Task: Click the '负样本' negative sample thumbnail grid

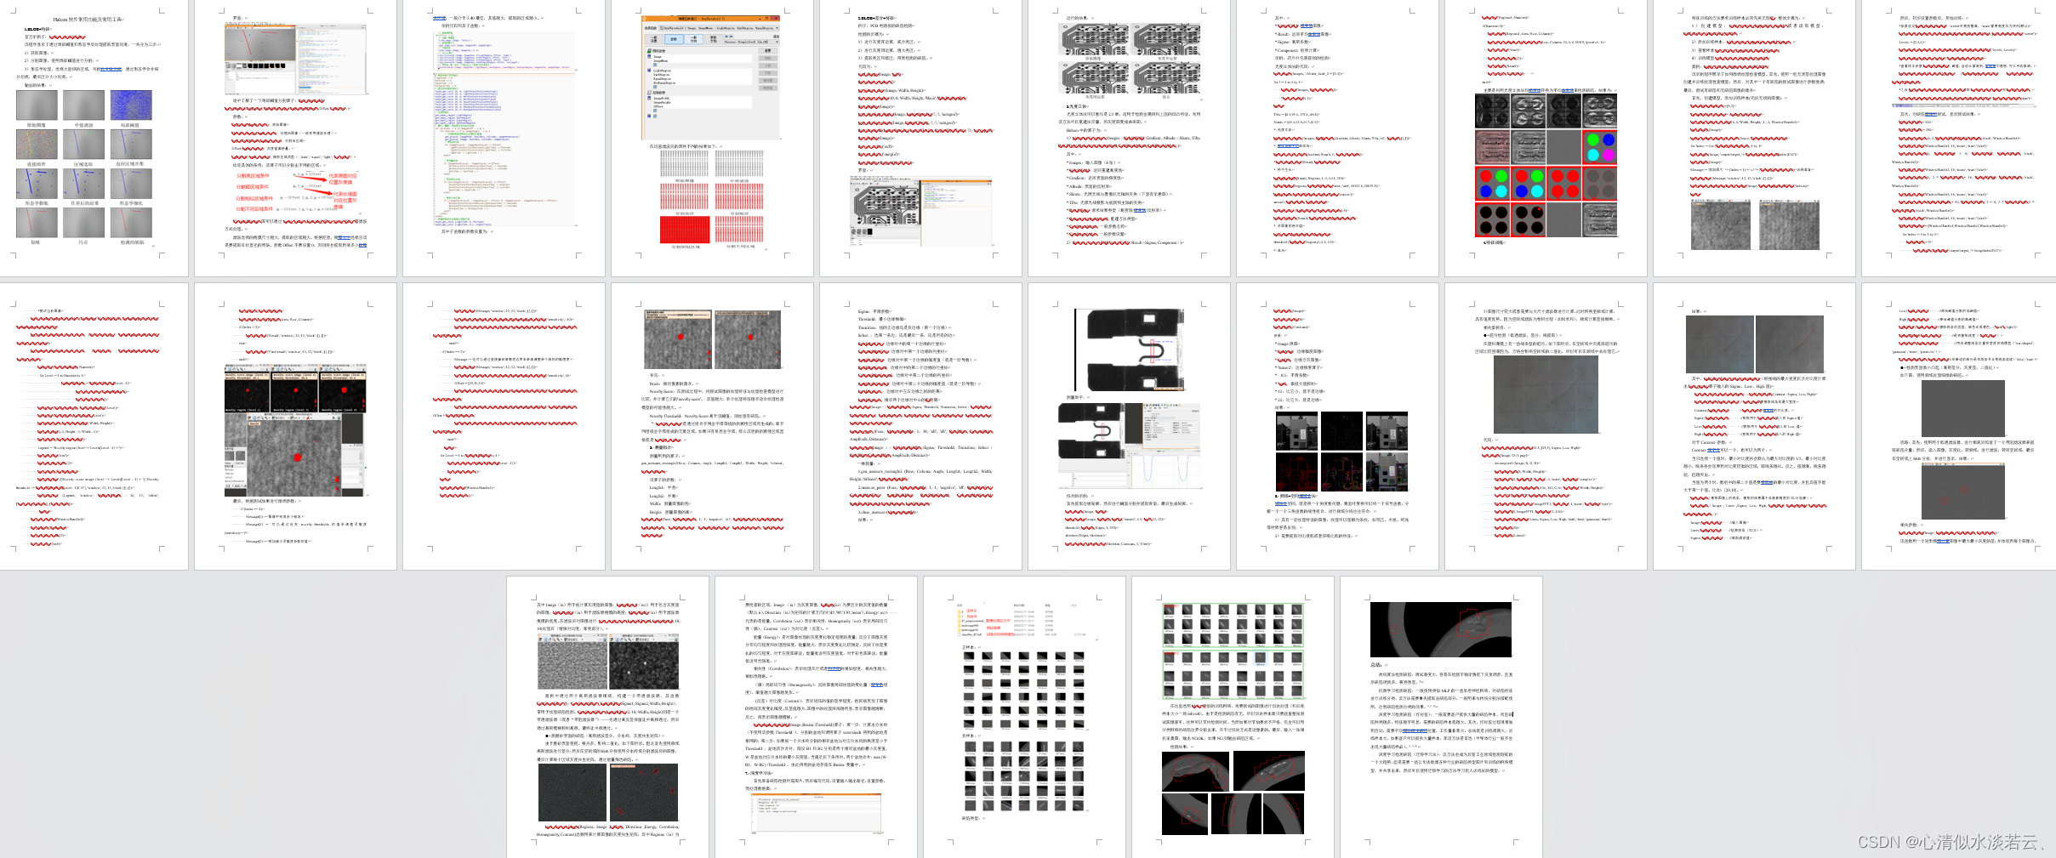Action: [x=1024, y=776]
